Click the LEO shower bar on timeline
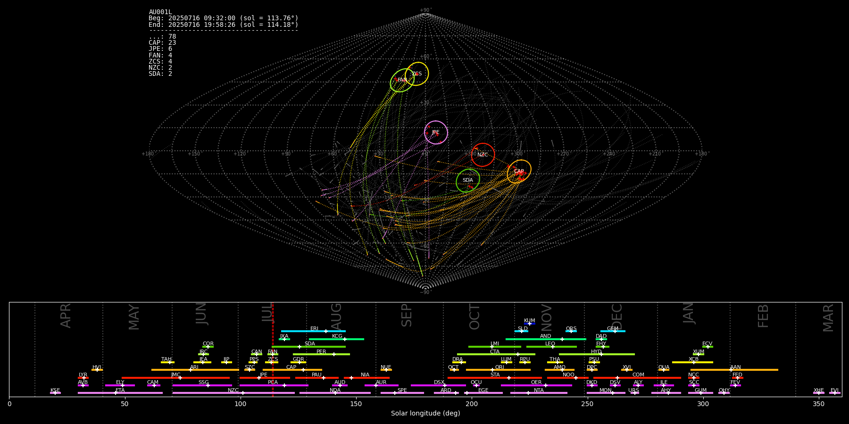Image resolution: width=849 pixels, height=424 pixels. (x=551, y=347)
